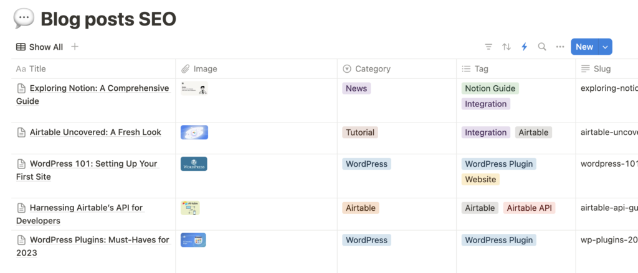Image resolution: width=638 pixels, height=273 pixels.
Task: Open WordPress logo thumbnail in WordPress 101 row
Action: point(194,164)
